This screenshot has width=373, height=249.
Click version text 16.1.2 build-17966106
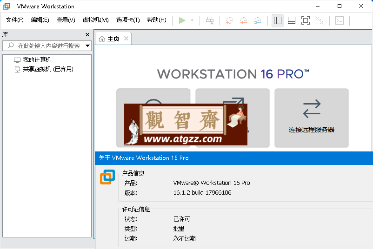tap(202, 192)
